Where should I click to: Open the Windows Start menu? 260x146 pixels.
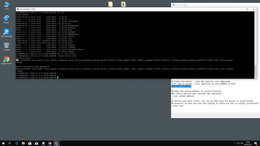pos(3,143)
